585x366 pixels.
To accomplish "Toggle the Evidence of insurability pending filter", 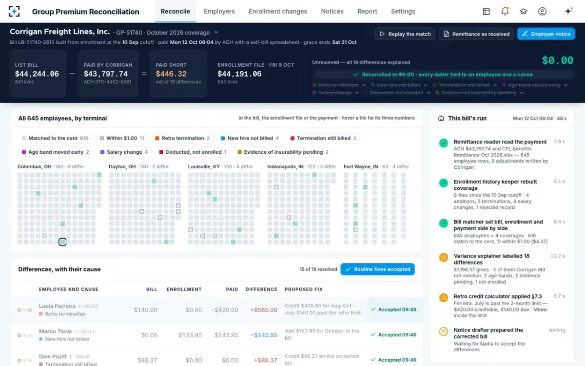I will [x=283, y=152].
